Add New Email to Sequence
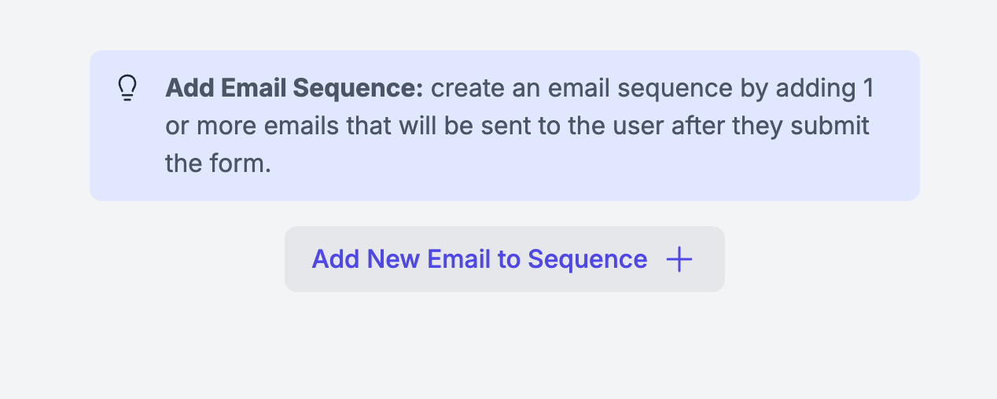This screenshot has height=399, width=997. point(505,259)
